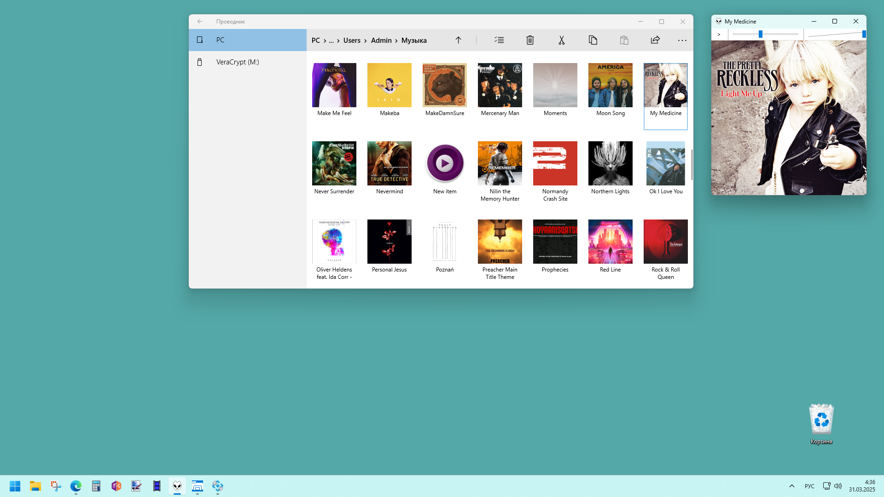
Task: Click the Проводник app icon in taskbar
Action: tap(198, 486)
